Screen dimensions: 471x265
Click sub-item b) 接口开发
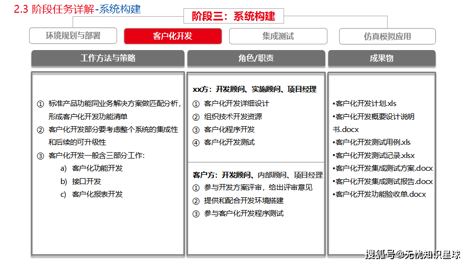(x=81, y=182)
